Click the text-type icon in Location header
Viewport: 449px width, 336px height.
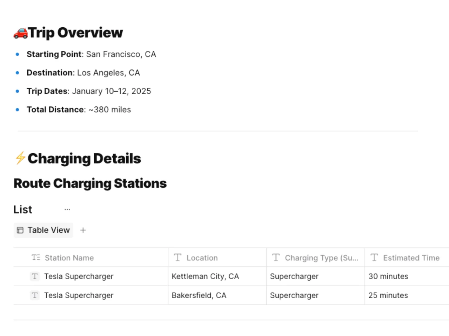click(x=177, y=258)
